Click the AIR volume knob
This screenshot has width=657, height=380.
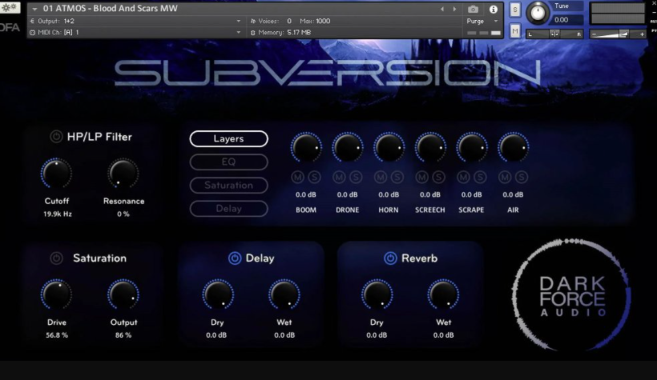514,148
